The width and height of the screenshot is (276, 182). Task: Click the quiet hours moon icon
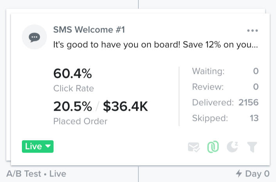click(x=233, y=147)
